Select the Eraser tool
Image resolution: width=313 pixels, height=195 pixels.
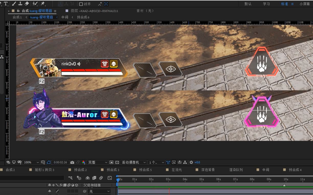27,4
